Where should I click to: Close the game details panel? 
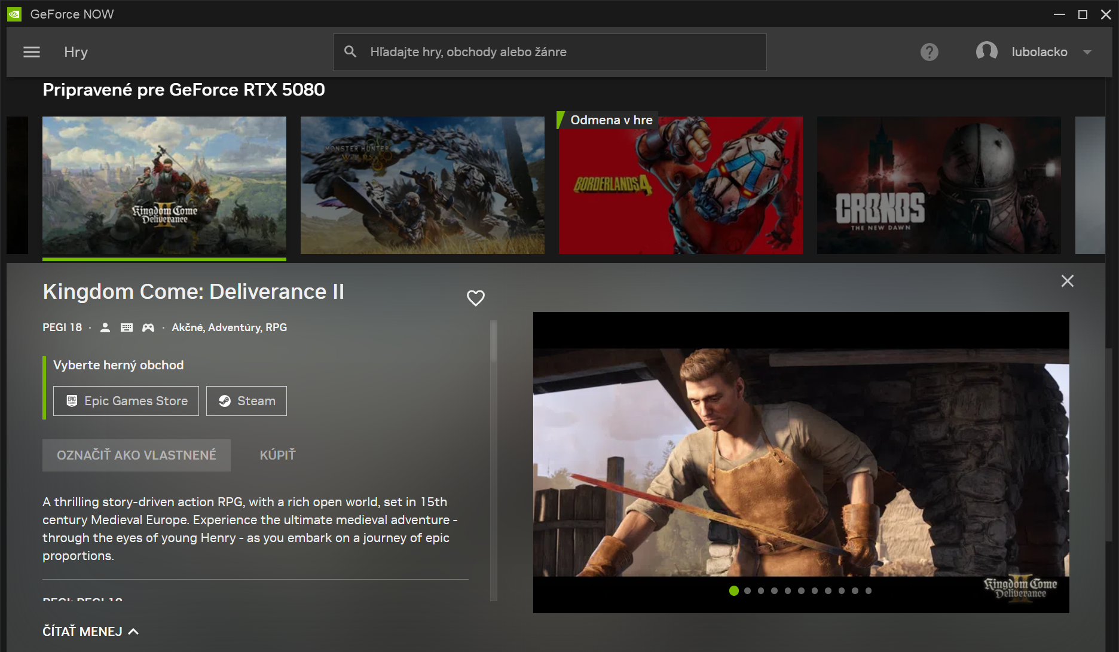pyautogui.click(x=1067, y=281)
